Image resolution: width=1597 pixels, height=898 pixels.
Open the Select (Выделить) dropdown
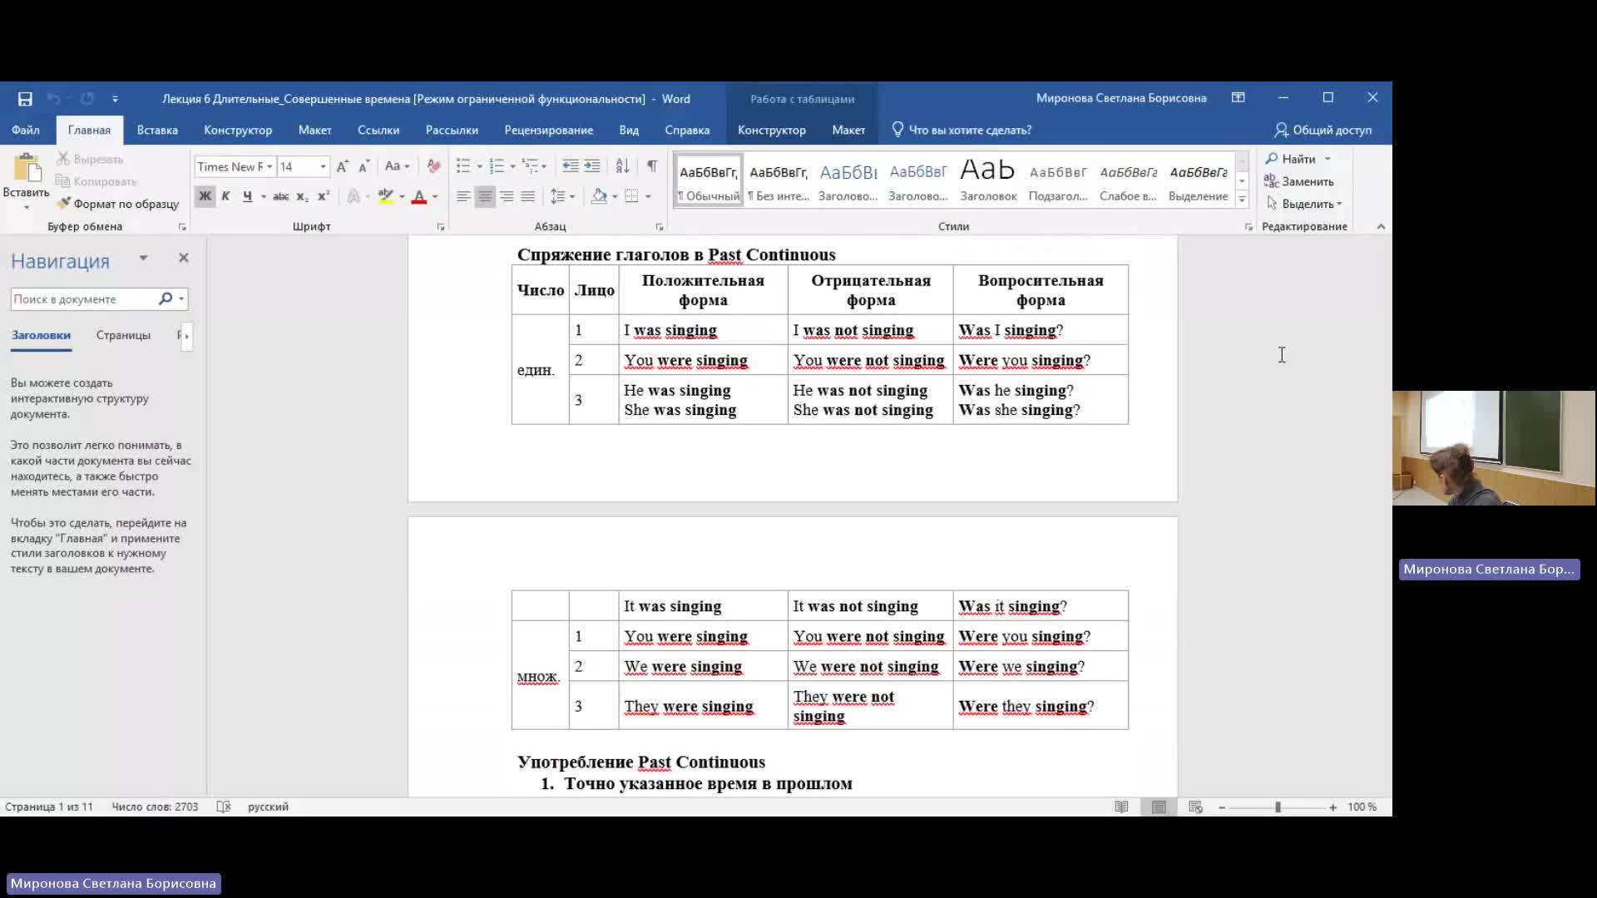1303,204
